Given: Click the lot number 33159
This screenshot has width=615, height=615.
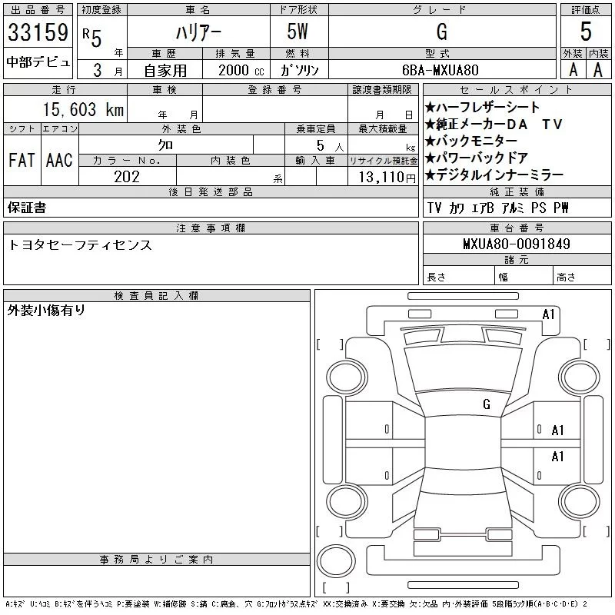Looking at the screenshot, I should (x=38, y=34).
